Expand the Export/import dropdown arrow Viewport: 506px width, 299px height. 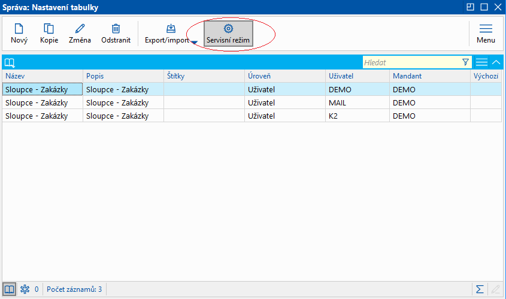coord(194,42)
